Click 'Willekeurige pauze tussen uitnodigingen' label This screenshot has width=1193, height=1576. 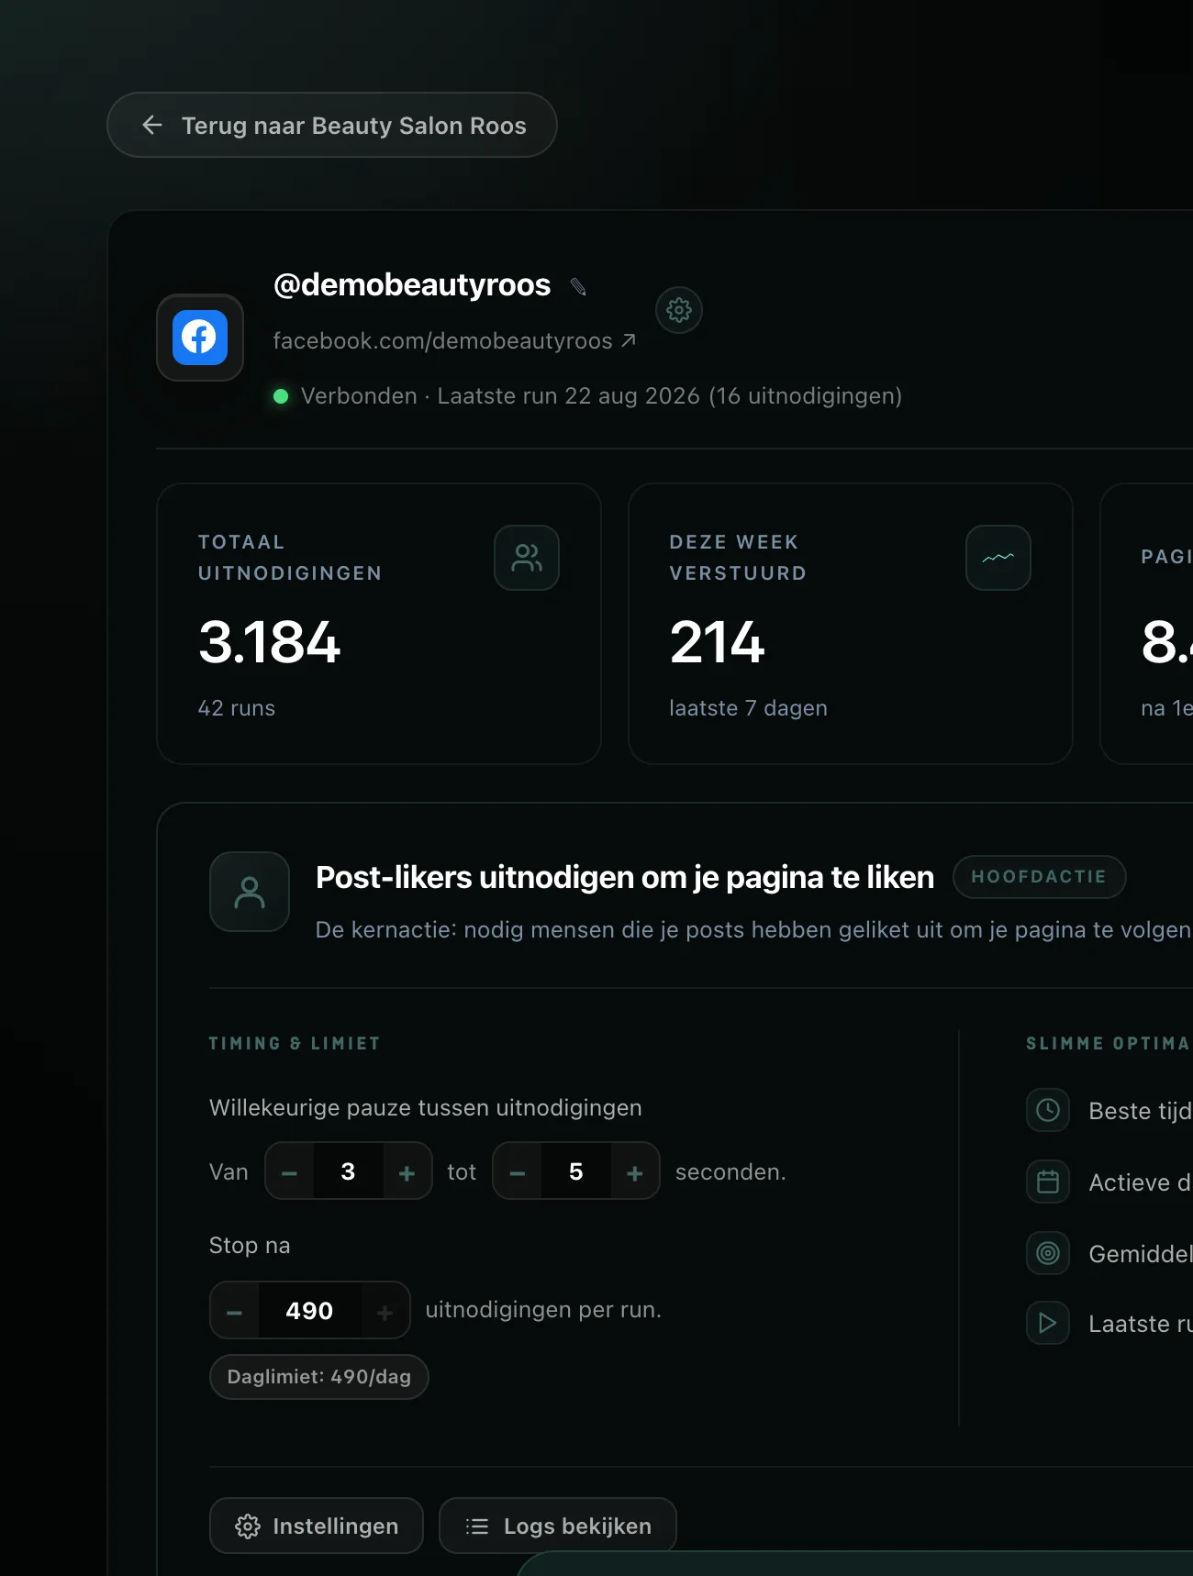click(x=426, y=1108)
